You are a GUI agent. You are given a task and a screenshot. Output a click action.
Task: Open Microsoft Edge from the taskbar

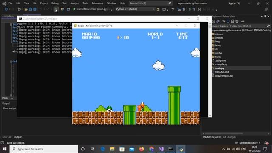[x=102, y=149]
